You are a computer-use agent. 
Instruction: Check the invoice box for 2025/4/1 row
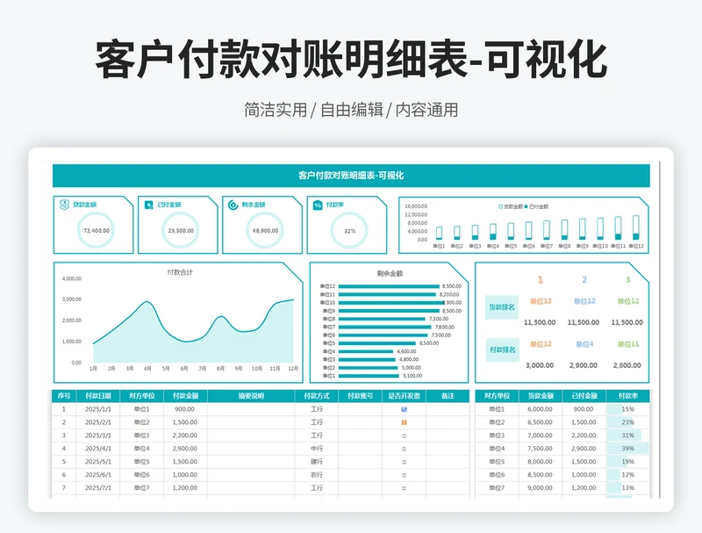[404, 449]
